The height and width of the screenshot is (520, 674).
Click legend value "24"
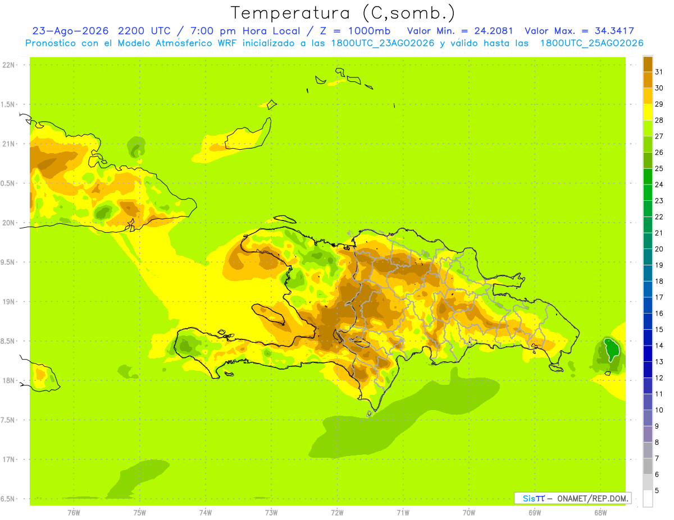coord(659,185)
